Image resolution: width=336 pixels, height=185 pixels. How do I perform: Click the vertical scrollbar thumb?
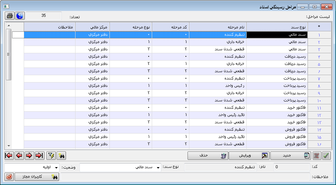(8, 55)
